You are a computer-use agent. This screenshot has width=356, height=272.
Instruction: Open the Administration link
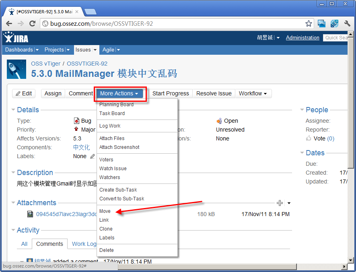click(302, 38)
